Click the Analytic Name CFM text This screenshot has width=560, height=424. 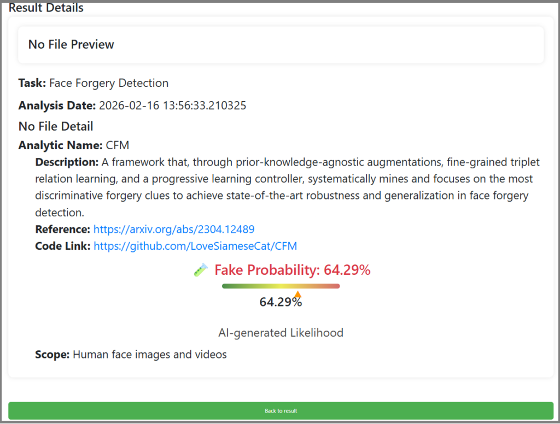[x=74, y=145]
